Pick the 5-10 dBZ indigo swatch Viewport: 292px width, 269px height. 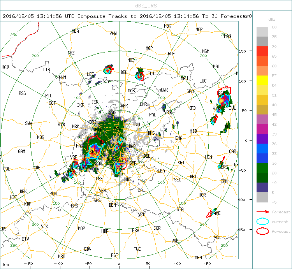click(262, 188)
